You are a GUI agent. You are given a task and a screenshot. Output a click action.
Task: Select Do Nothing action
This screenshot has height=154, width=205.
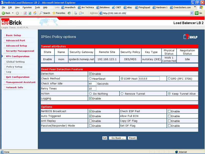pyautogui.click(x=90, y=94)
